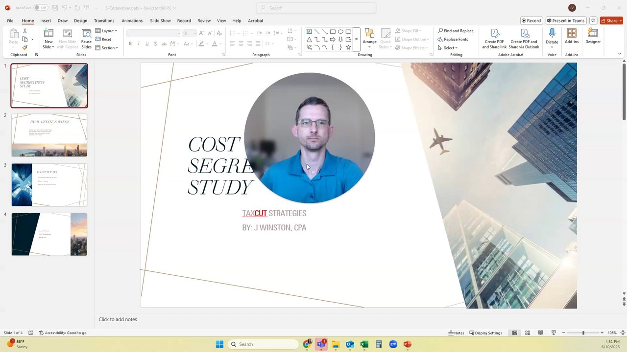Open the Arrange dropdown

(x=369, y=39)
